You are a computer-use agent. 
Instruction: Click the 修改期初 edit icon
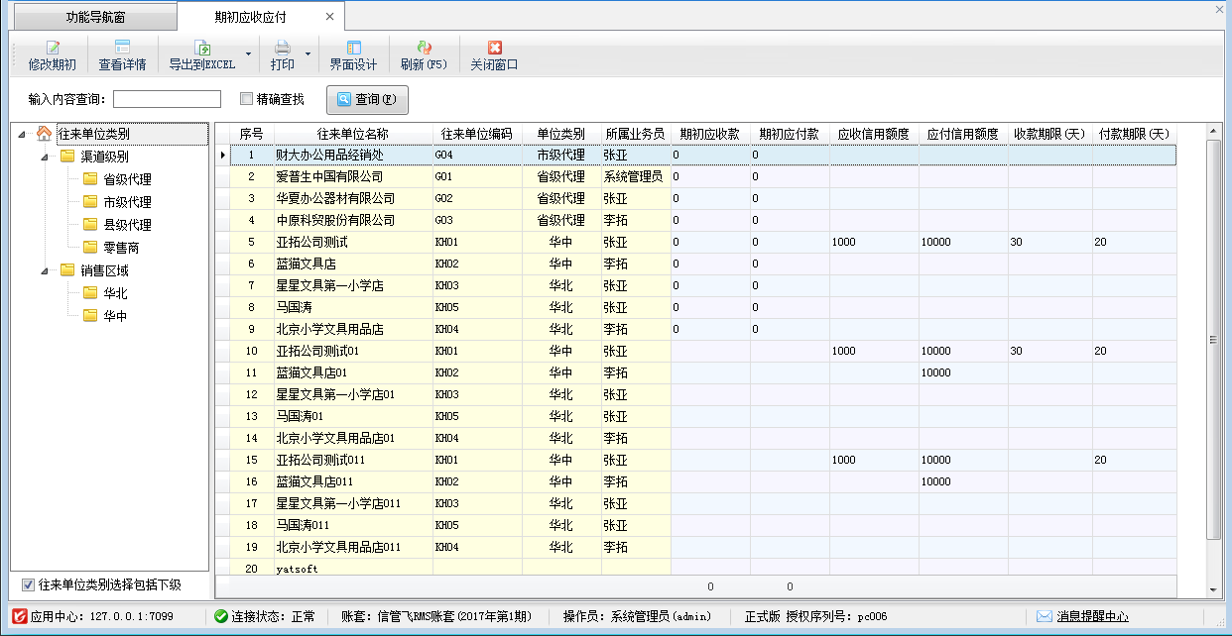click(x=52, y=48)
